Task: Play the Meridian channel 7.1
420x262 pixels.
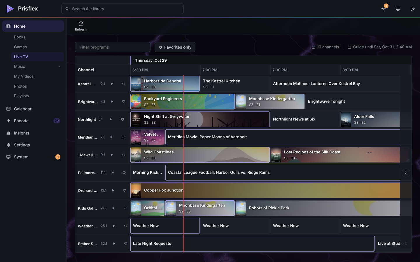Action: (x=111, y=137)
